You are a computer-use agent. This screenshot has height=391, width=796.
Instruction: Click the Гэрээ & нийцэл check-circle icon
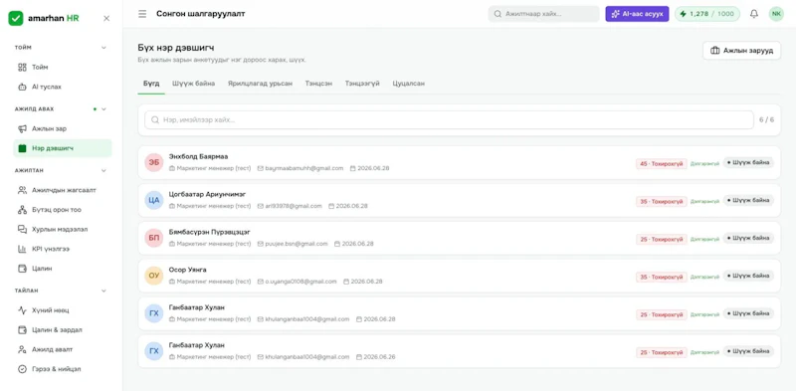click(x=22, y=369)
